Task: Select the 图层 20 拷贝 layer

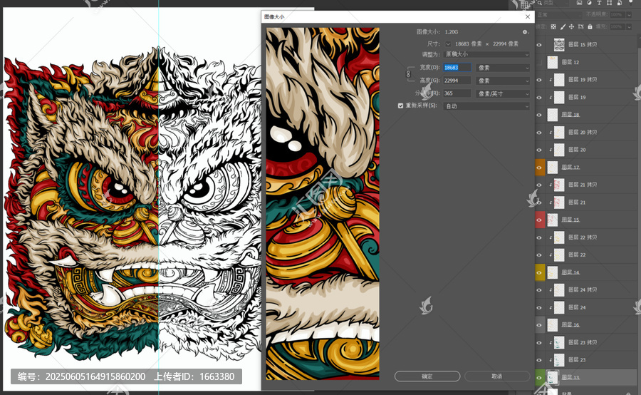Action: tap(588, 132)
